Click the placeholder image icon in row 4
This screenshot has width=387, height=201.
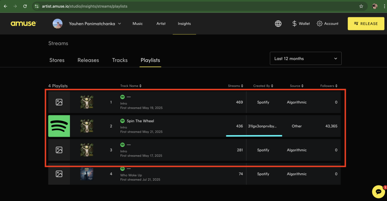[59, 174]
